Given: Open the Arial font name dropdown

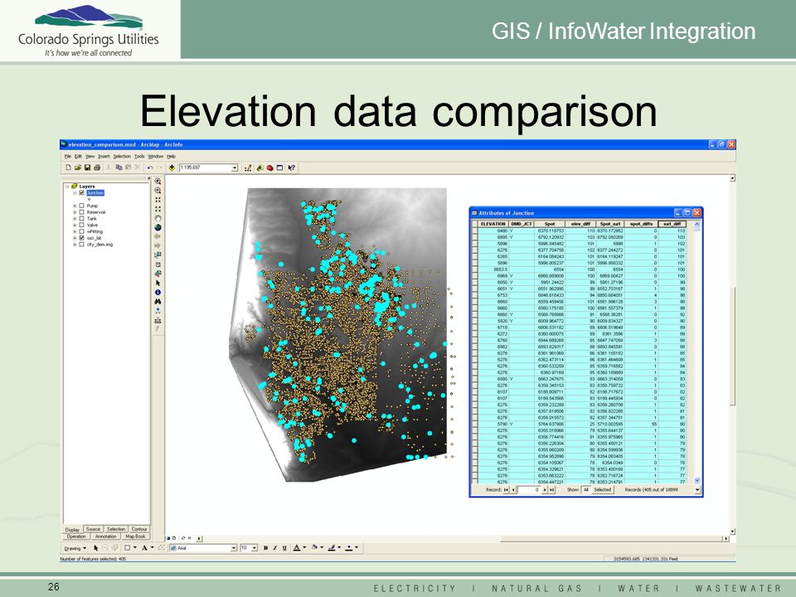Looking at the screenshot, I should point(234,548).
